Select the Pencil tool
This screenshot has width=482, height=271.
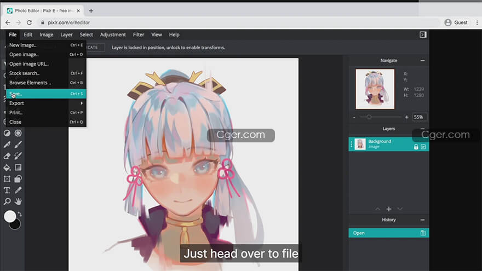pos(7,145)
